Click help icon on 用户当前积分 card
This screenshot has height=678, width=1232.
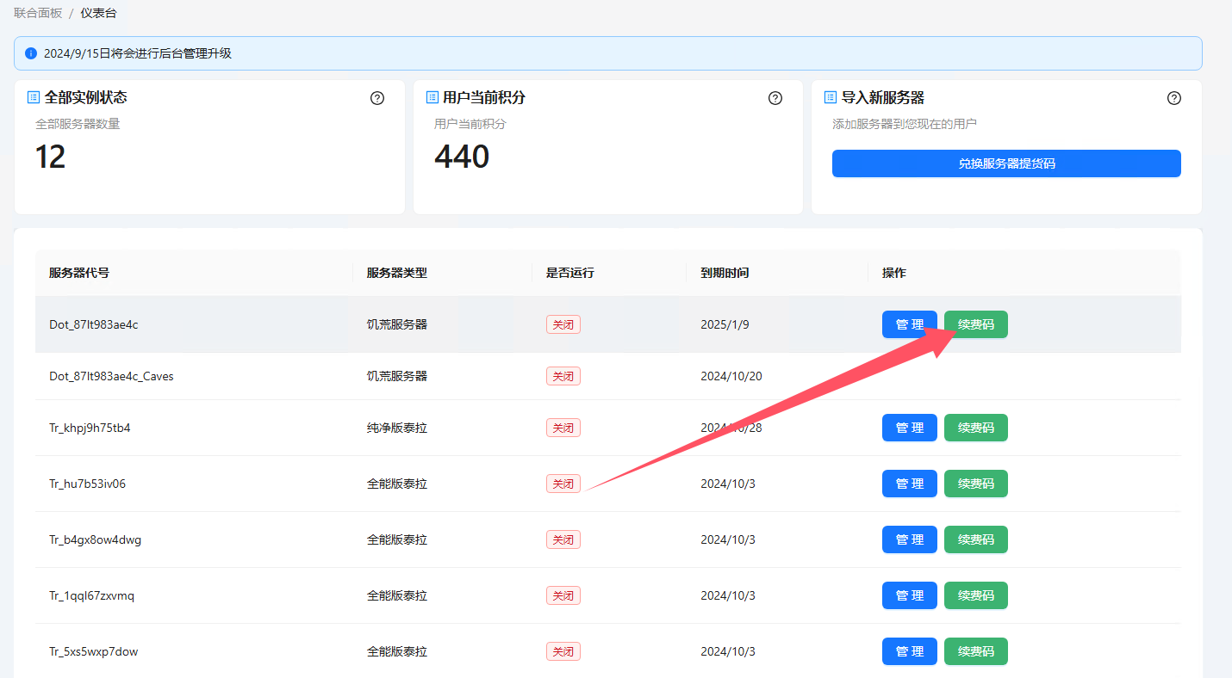775,98
